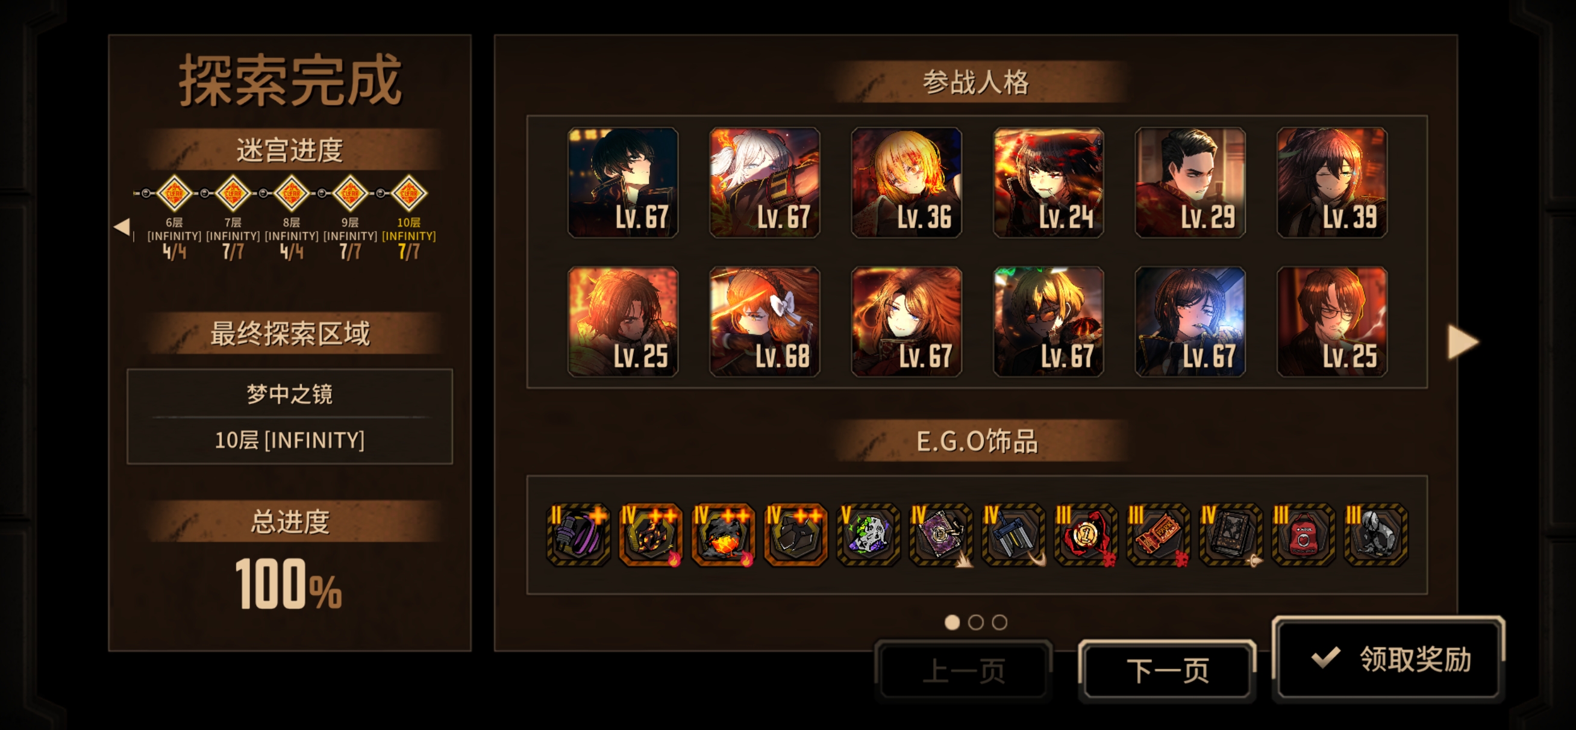
Task: Switch to the second page indicator dot
Action: (x=976, y=622)
